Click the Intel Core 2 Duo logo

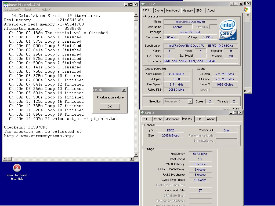[x=228, y=30]
